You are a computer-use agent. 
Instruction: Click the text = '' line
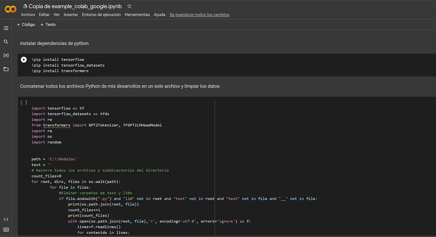click(x=42, y=165)
